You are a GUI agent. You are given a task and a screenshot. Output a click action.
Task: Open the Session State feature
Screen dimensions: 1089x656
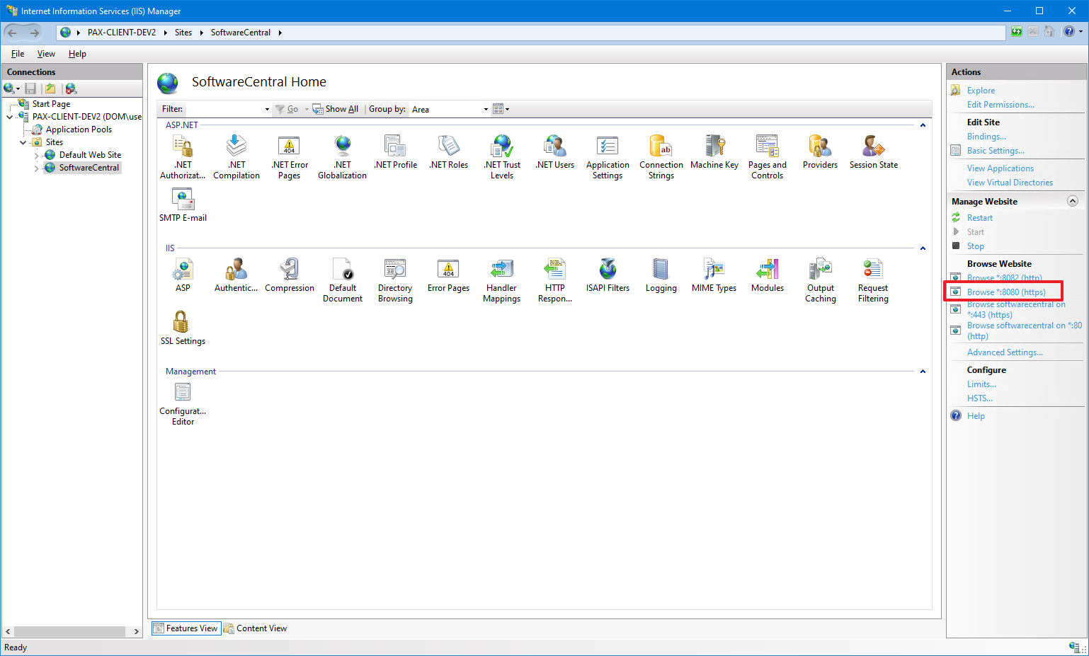pos(873,151)
